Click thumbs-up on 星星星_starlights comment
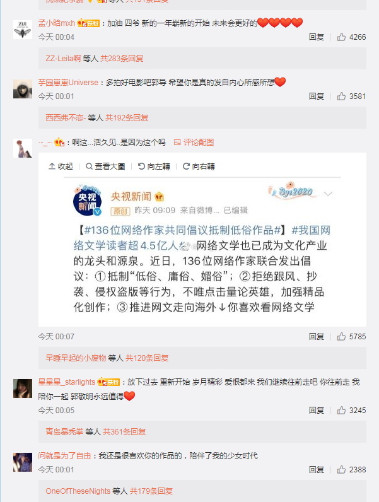 [341, 411]
